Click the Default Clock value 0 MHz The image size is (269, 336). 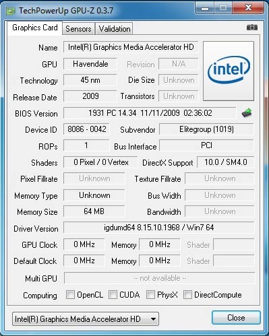coord(84,261)
